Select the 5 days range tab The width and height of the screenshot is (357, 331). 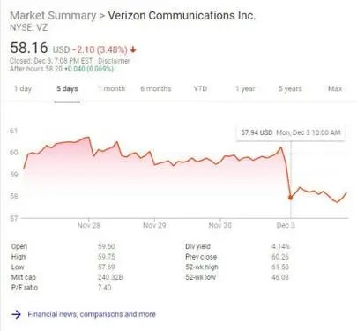(x=67, y=88)
